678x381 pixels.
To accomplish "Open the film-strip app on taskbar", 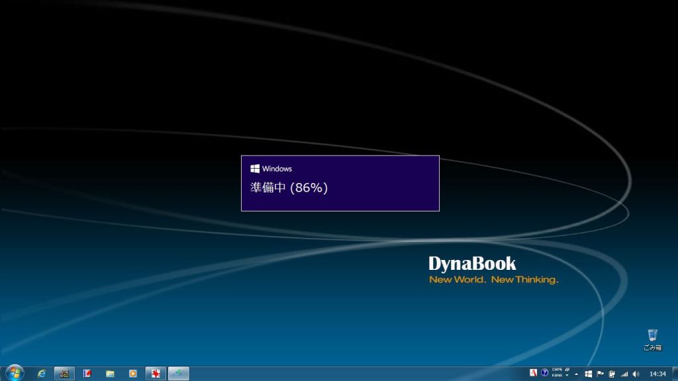I will [x=64, y=374].
